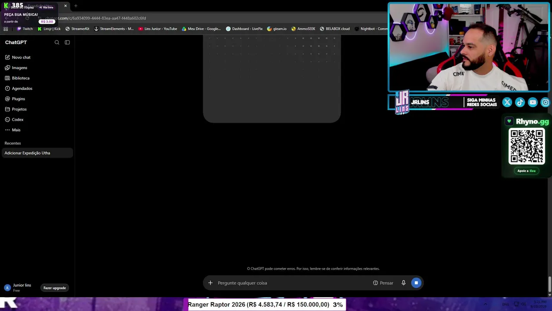The width and height of the screenshot is (552, 311).
Task: Click the chat vertical scrollbar thumb
Action: click(549, 285)
